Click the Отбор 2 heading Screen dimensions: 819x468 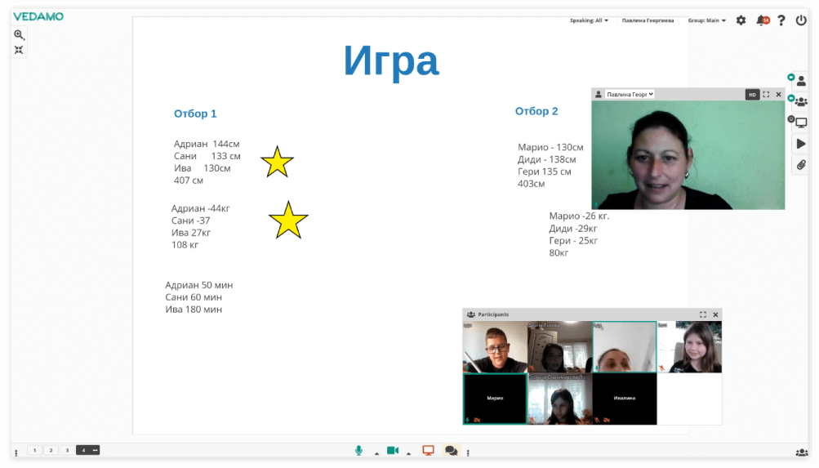tap(536, 111)
